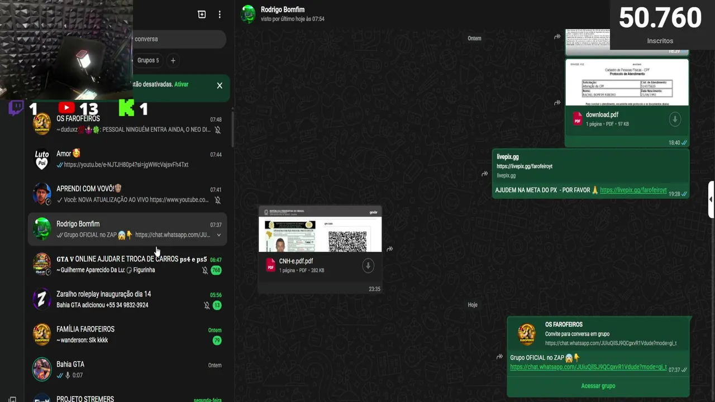Open the FAMÍLIA FAROFEIROS chat

[127, 335]
